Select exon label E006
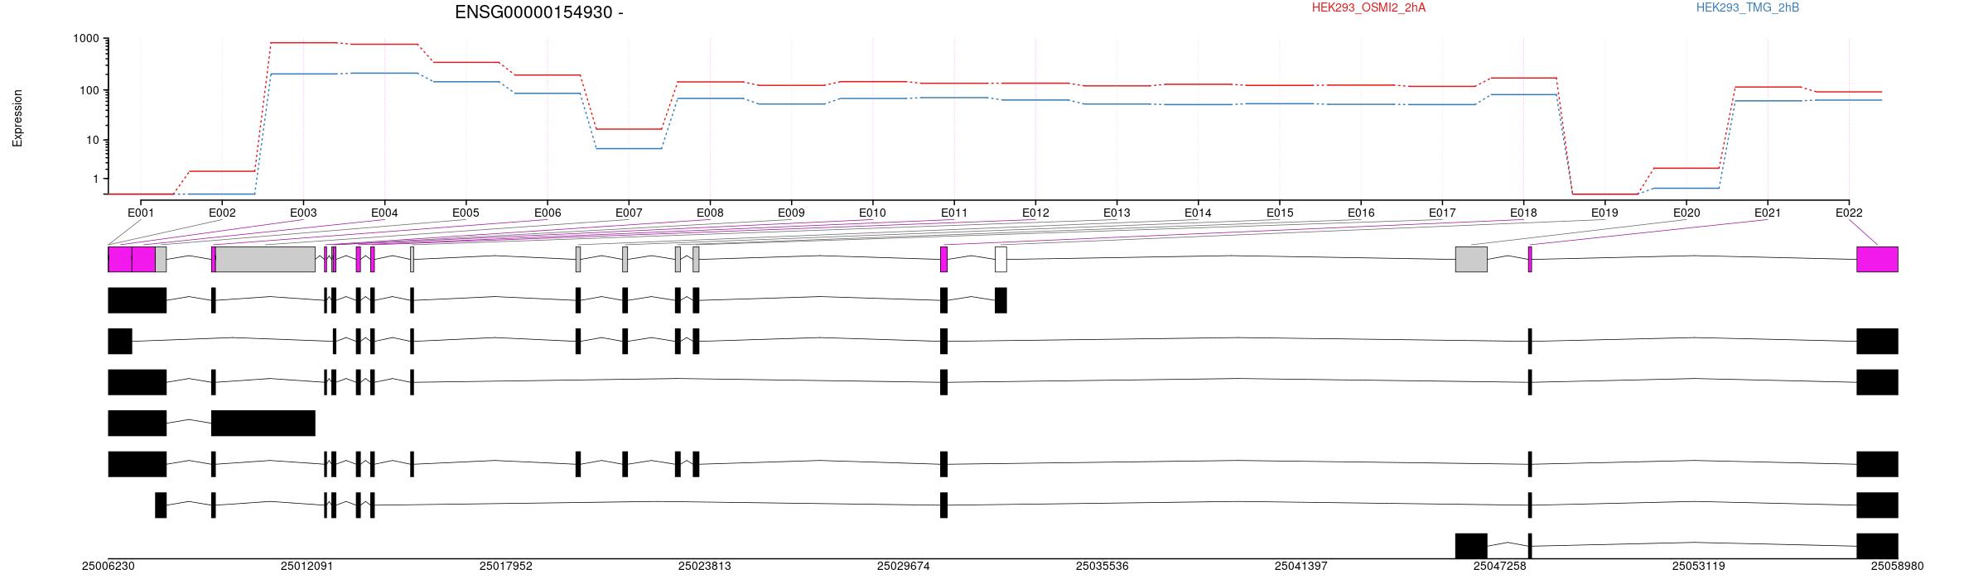Viewport: 1988px width, 579px height. pos(548,213)
